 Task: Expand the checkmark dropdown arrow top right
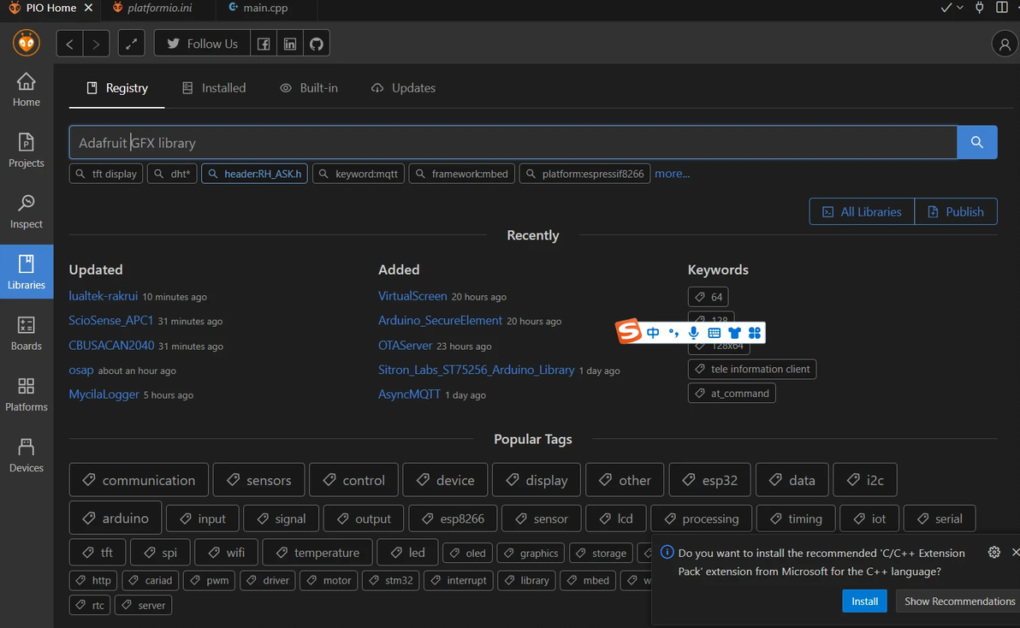coord(960,8)
